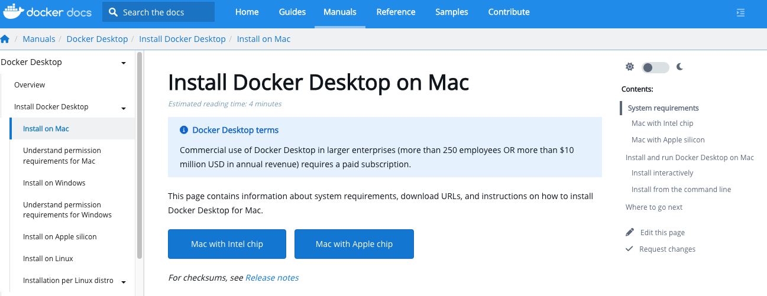Viewport: 767px width, 296px height.
Task: Click the moon dark-mode icon
Action: pyautogui.click(x=679, y=67)
